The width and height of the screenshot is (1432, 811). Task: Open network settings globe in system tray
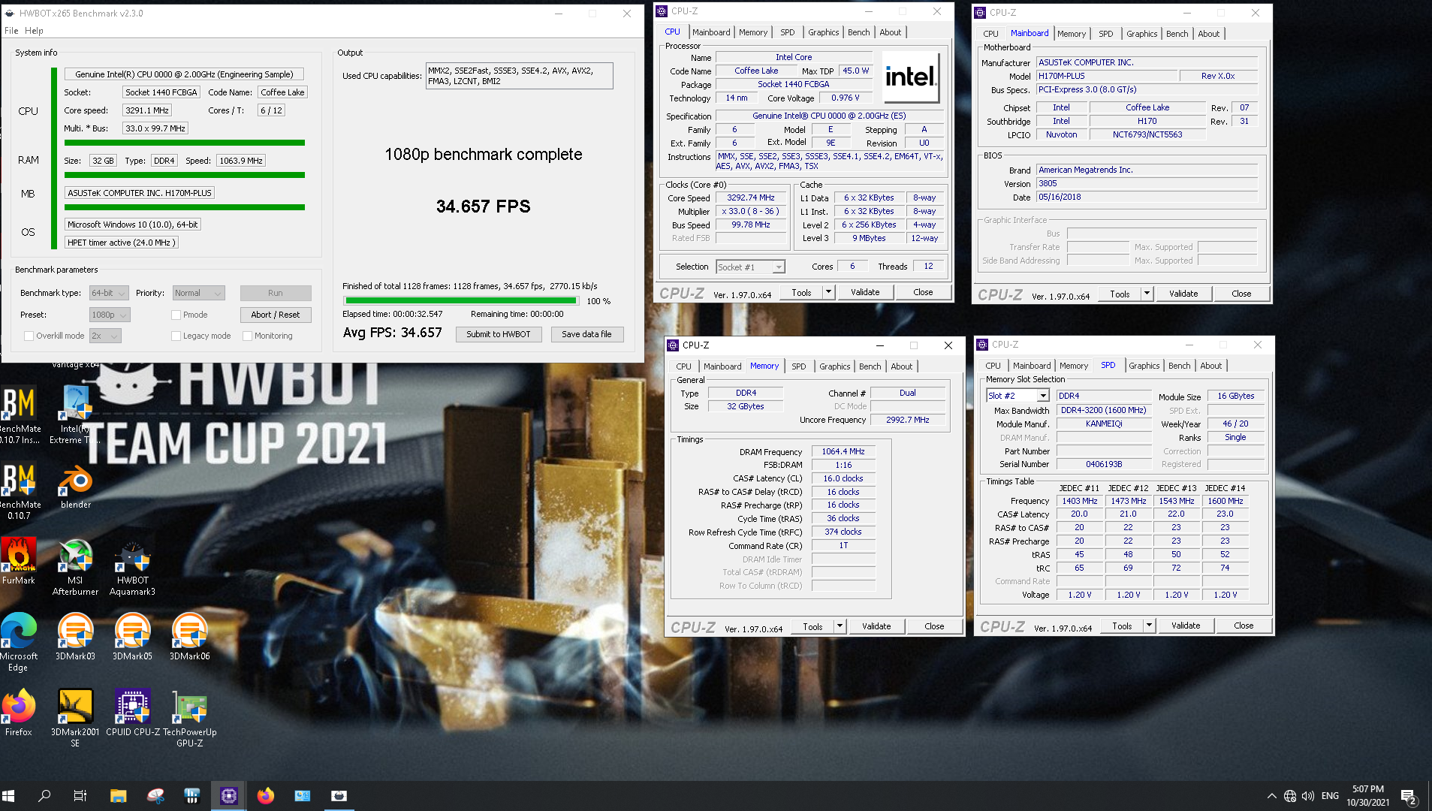1290,796
